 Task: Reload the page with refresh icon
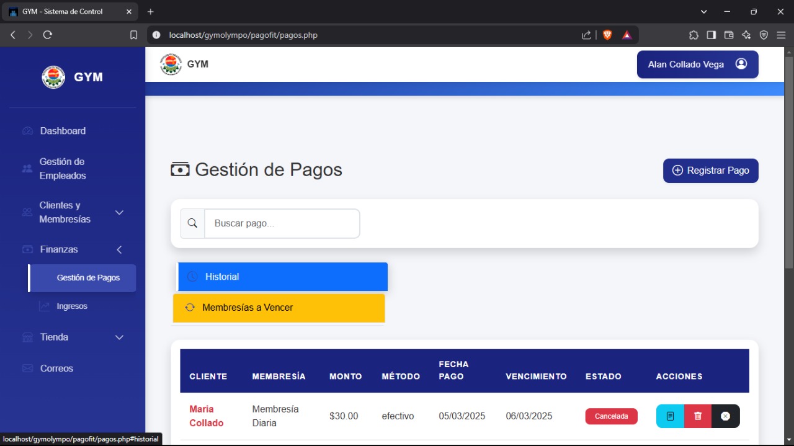pos(48,35)
